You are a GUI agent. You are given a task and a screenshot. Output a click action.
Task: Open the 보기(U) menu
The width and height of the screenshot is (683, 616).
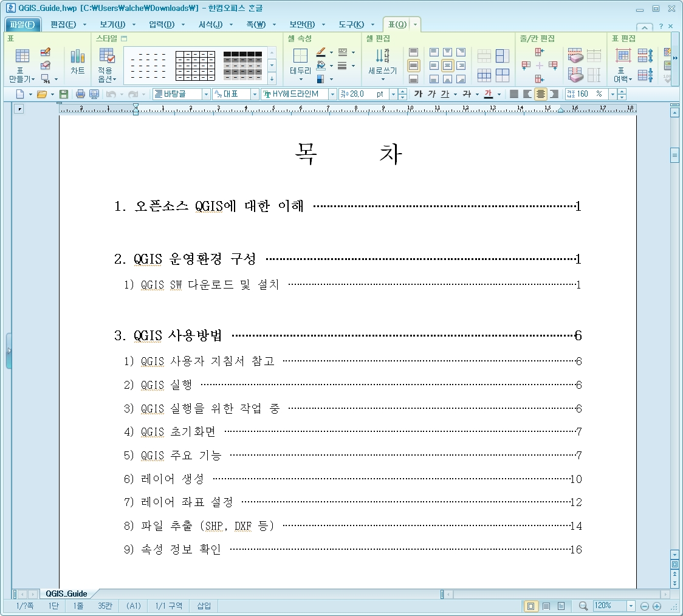pyautogui.click(x=112, y=24)
